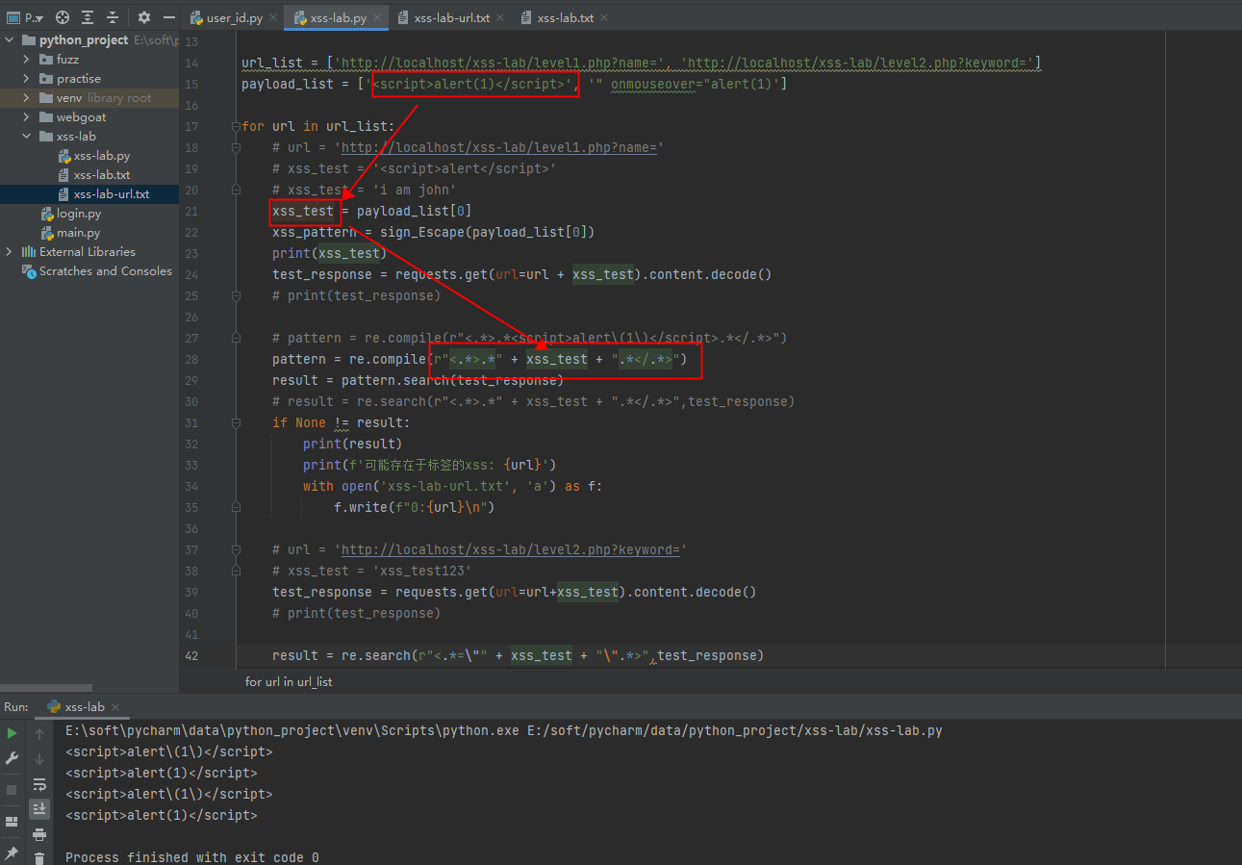Select the webgoat folder in tree

[x=81, y=117]
